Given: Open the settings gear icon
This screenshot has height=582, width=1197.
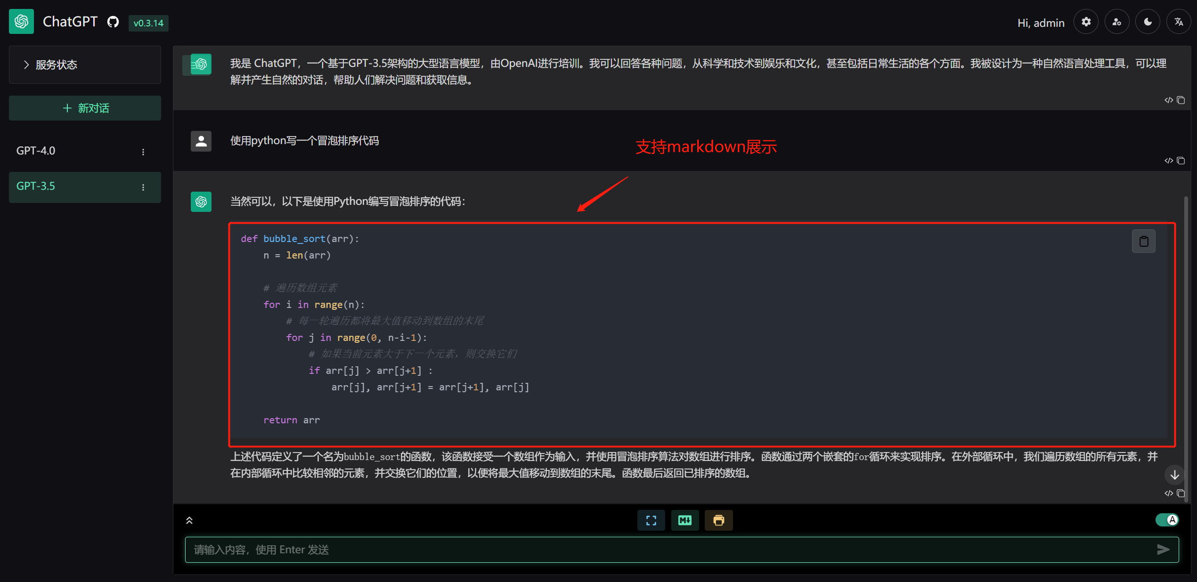Looking at the screenshot, I should (1086, 21).
